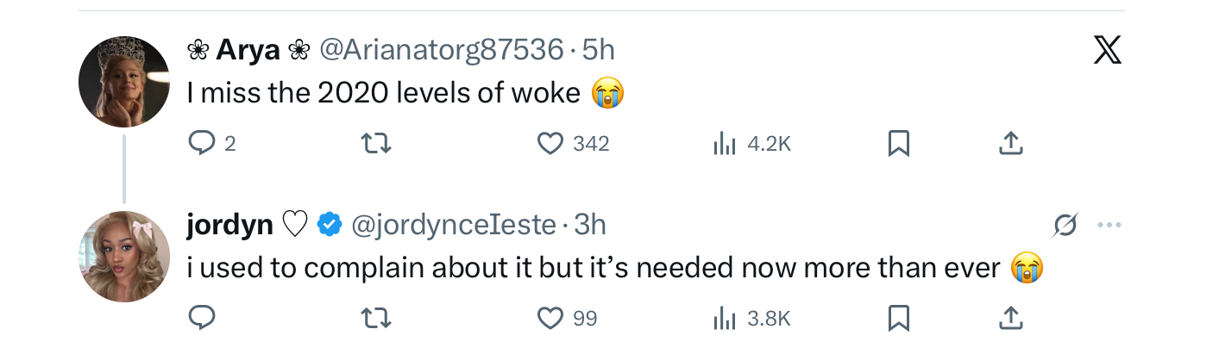Bookmark jordyn's reply
The height and width of the screenshot is (354, 1219).
(898, 319)
